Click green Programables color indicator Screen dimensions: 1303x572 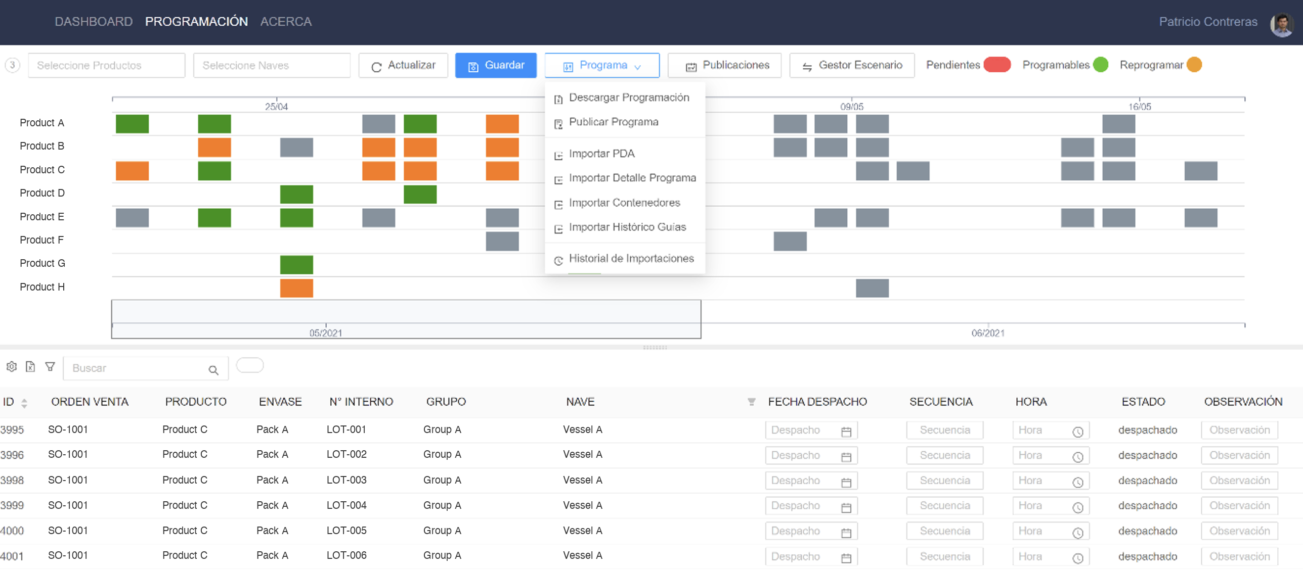(x=1100, y=65)
